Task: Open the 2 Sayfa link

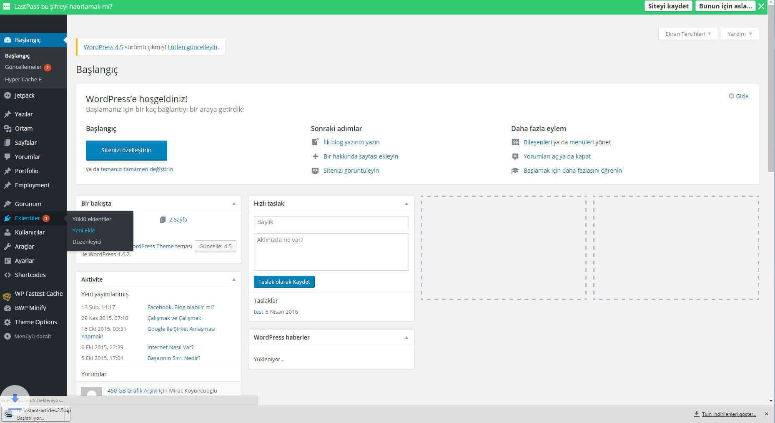Action: click(x=178, y=219)
